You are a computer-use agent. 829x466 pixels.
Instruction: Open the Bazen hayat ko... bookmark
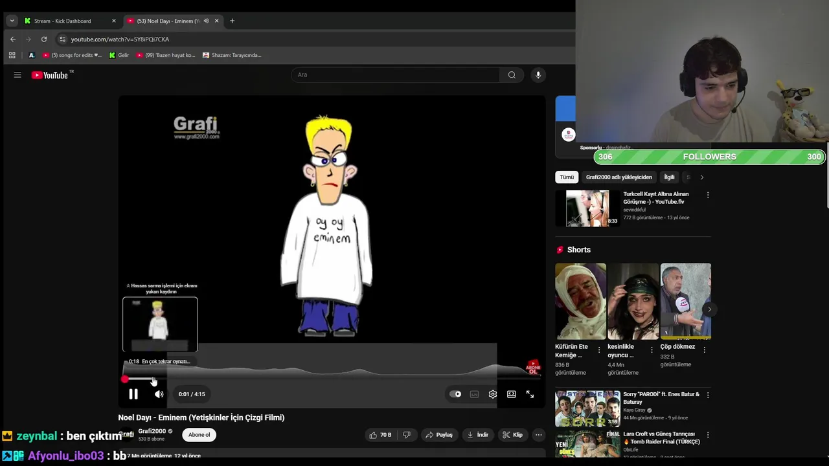click(166, 55)
